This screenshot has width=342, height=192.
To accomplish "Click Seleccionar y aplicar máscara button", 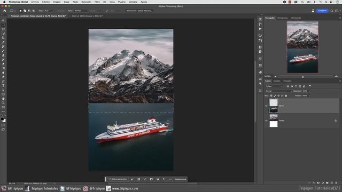I will (139, 11).
